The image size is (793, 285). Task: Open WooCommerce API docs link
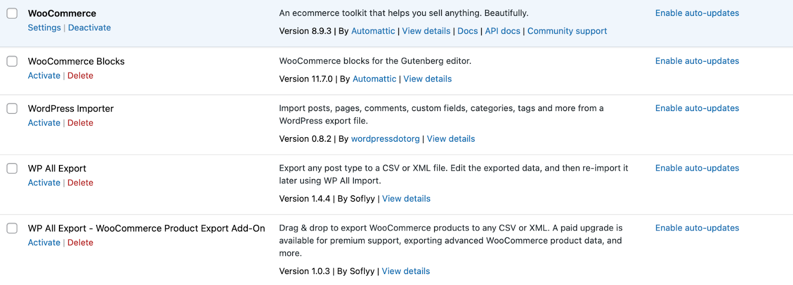click(503, 31)
